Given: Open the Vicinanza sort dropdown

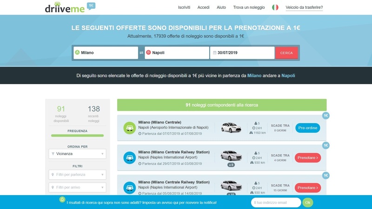Looking at the screenshot, I should (77, 154).
